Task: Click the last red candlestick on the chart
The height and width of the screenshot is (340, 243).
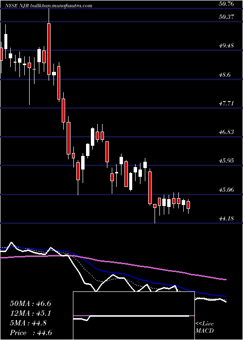Action: pos(189,205)
